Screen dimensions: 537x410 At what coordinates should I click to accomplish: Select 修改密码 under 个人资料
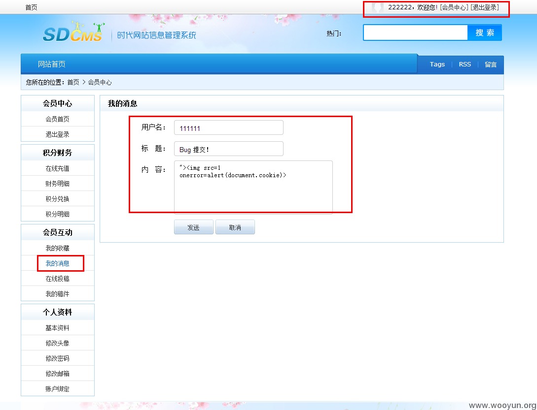pos(58,358)
